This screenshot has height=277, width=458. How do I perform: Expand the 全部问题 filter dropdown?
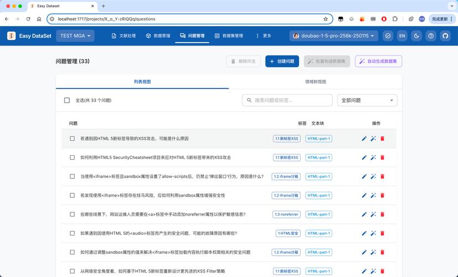(x=367, y=100)
